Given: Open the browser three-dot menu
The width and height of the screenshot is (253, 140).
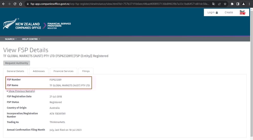Looking at the screenshot, I should (250, 4).
